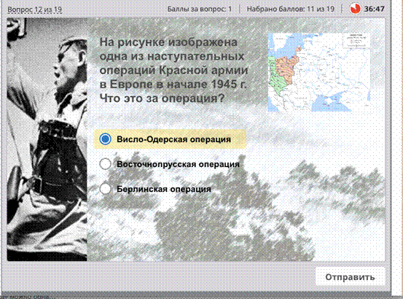Click the snowy forest background image
Screen dimensions: 403x299
pos(236,206)
